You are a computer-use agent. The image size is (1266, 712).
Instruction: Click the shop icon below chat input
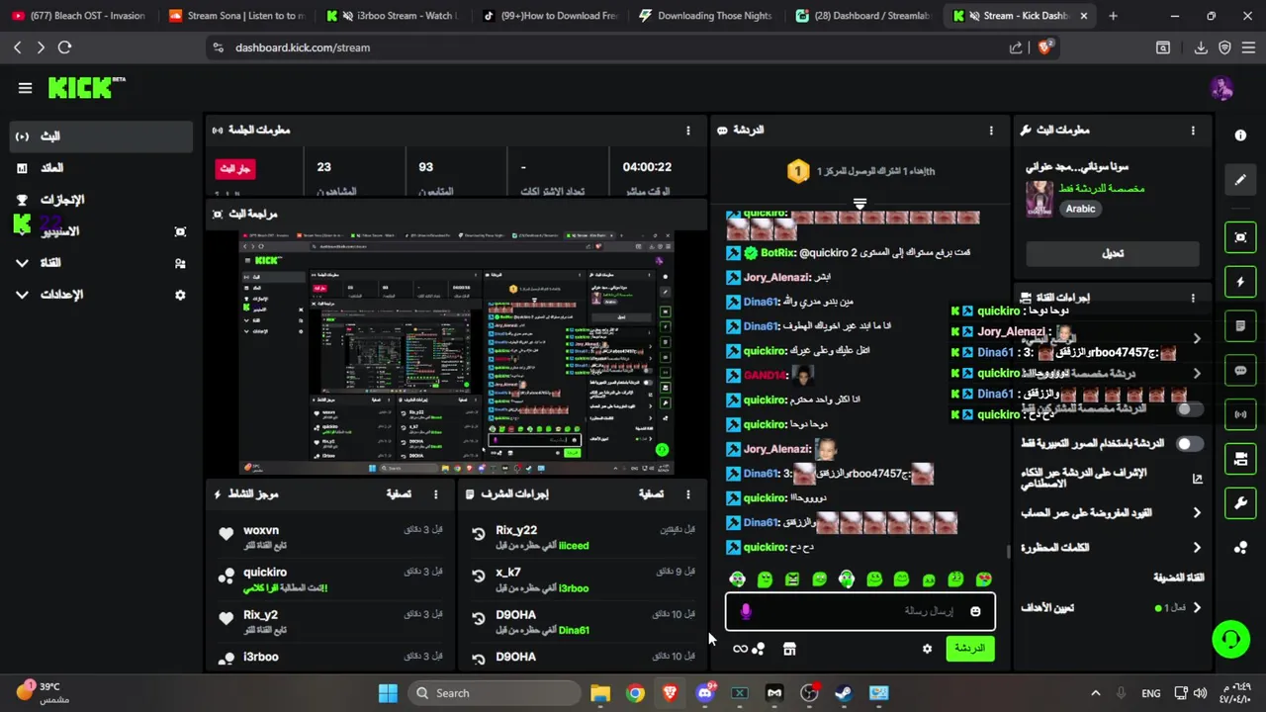click(789, 649)
